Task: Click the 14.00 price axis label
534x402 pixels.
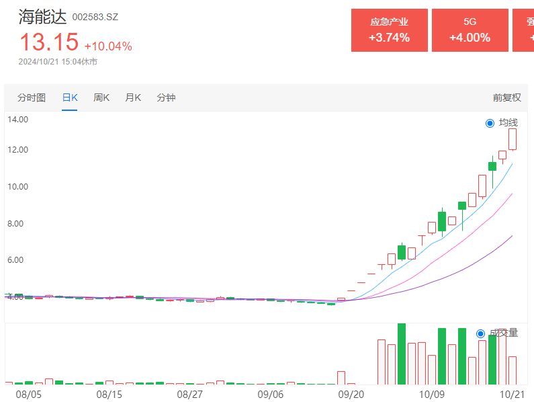Action: coord(17,120)
